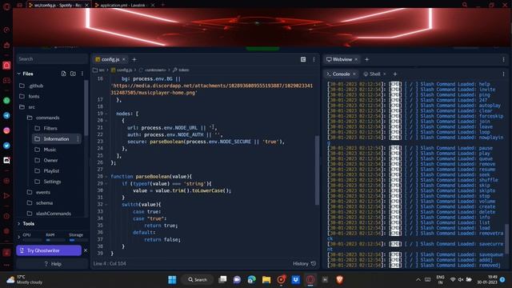The height and width of the screenshot is (288, 512).
Task: Open WhatsApp in the browser sidebar
Action: click(x=6, y=101)
